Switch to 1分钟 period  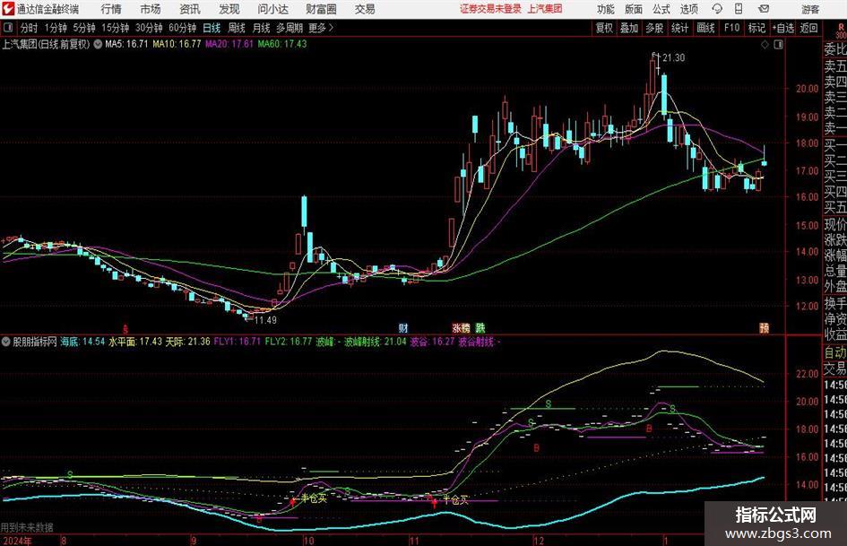coord(56,28)
